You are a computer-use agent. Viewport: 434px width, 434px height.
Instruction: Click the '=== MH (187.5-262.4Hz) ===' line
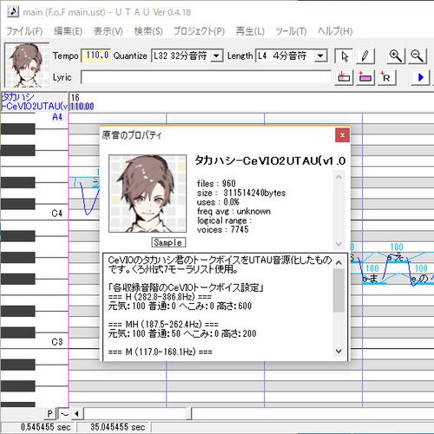(163, 324)
